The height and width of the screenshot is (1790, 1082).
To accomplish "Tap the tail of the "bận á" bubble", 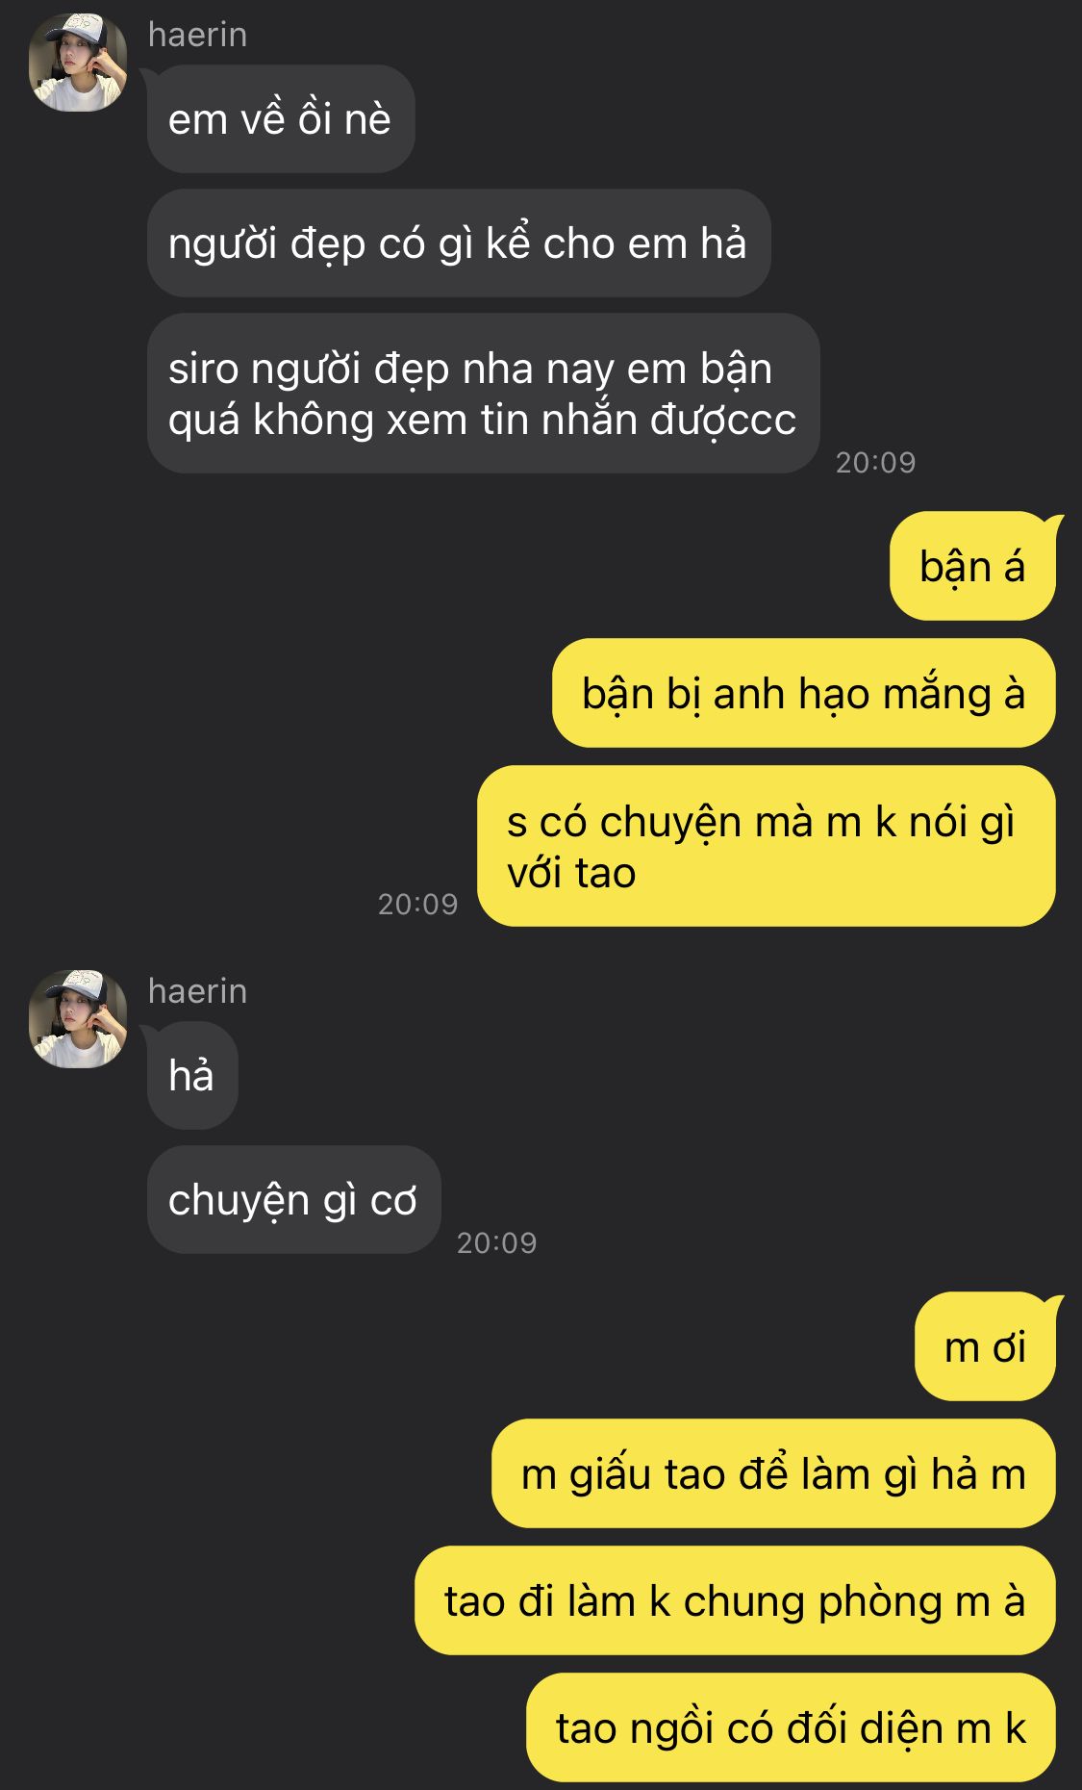I will (1052, 527).
